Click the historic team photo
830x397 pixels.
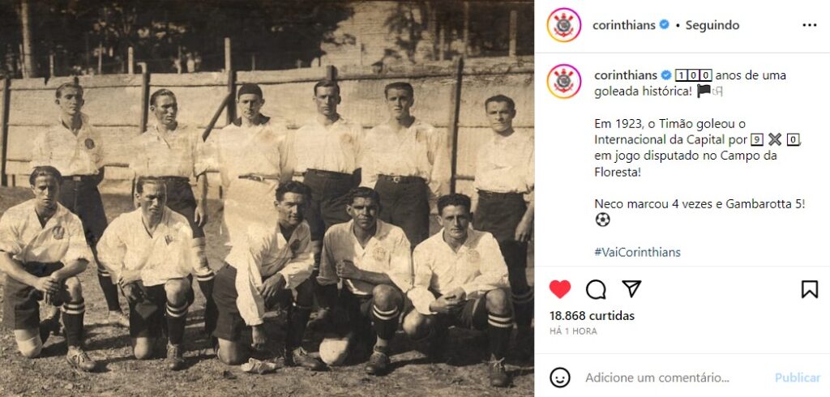[x=267, y=198]
